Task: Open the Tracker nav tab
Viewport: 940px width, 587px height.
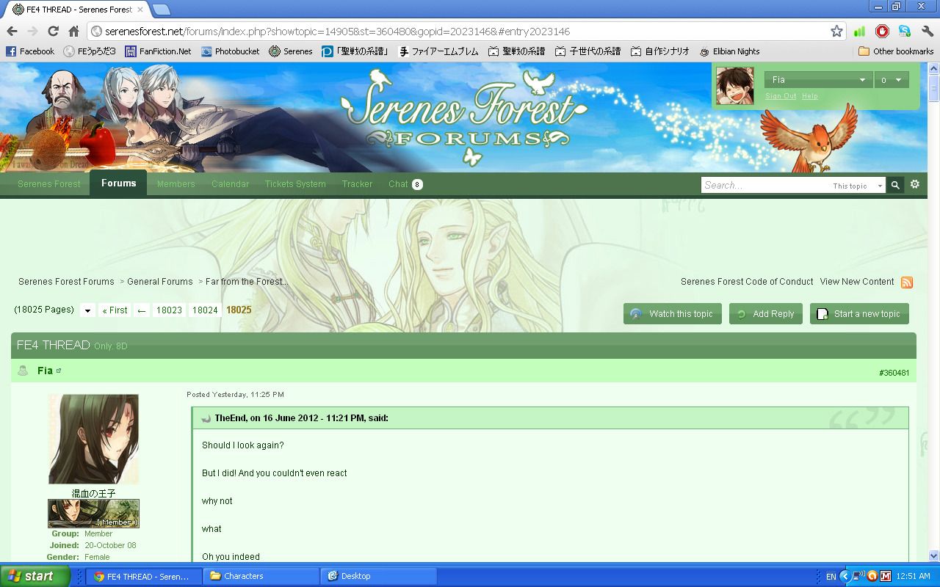Action: pos(357,183)
